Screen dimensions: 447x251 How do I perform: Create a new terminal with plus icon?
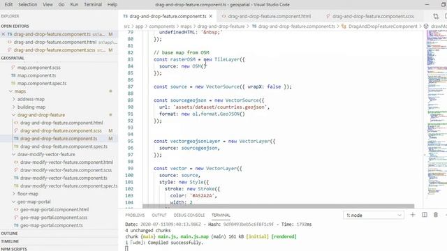click(413, 215)
